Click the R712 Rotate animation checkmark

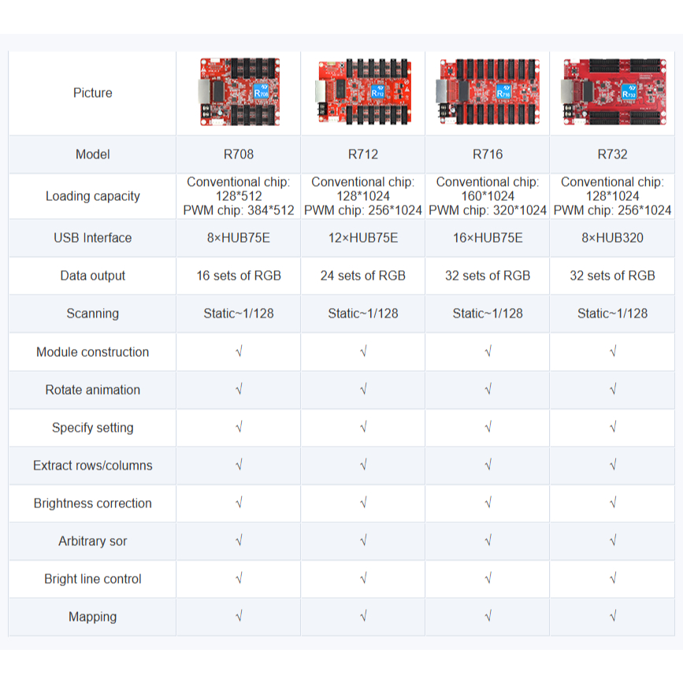pyautogui.click(x=363, y=390)
